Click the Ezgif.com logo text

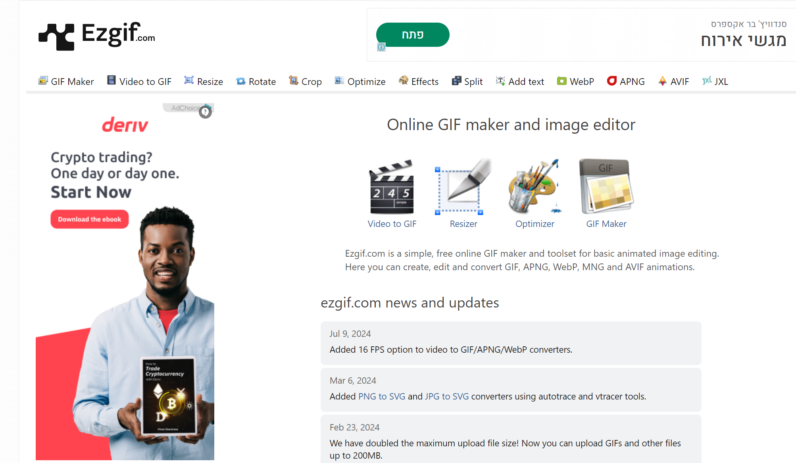point(118,34)
